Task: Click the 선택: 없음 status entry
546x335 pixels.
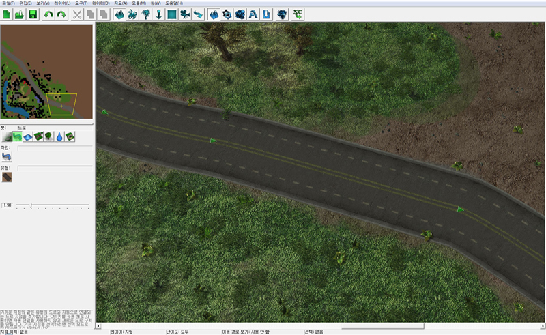Action: tap(314, 332)
